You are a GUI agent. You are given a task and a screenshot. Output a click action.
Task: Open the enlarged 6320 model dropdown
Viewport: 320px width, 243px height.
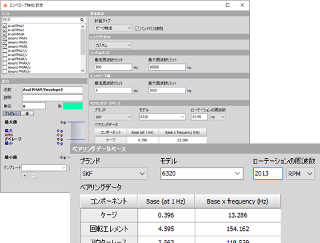pos(202,174)
